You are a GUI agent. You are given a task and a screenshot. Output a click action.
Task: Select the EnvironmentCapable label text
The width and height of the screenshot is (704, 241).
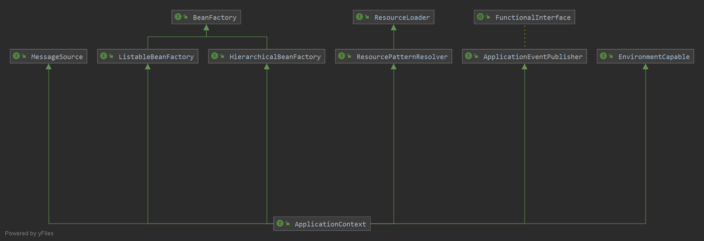pyautogui.click(x=654, y=57)
